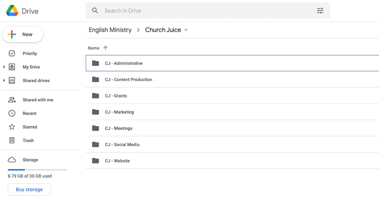Image resolution: width=379 pixels, height=224 pixels.
Task: Open search options filter icon
Action: tap(320, 10)
